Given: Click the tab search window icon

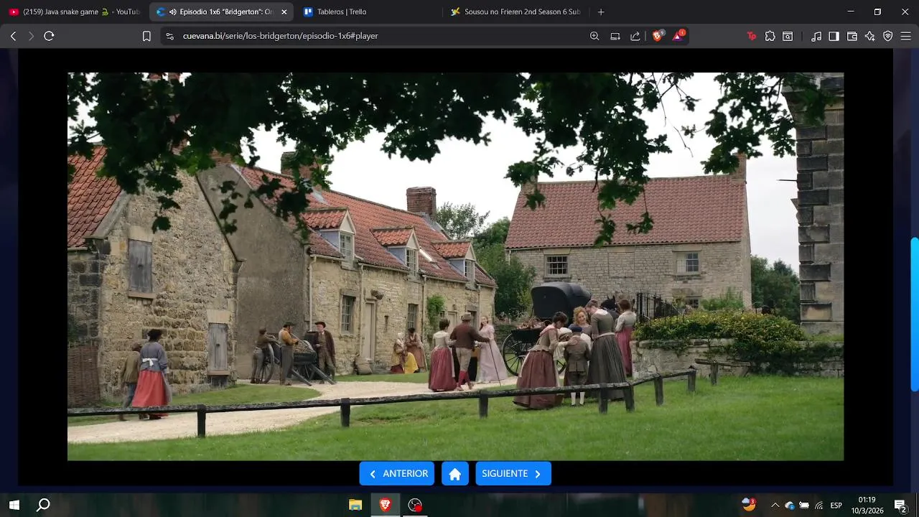Looking at the screenshot, I should pos(788,36).
